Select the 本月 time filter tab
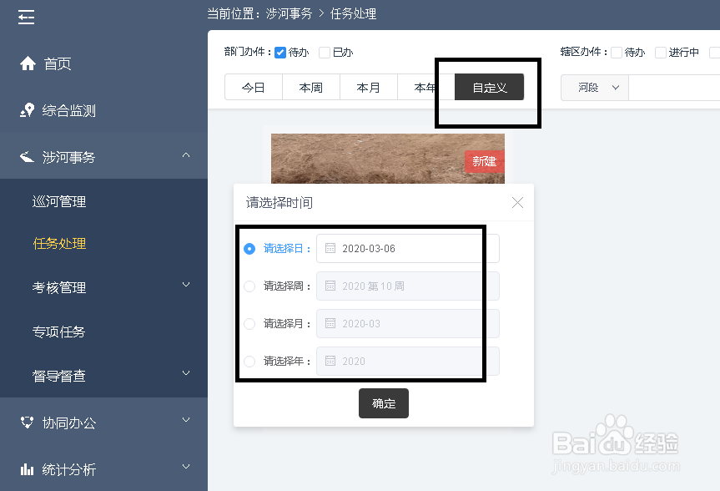This screenshot has width=720, height=491. [x=368, y=87]
